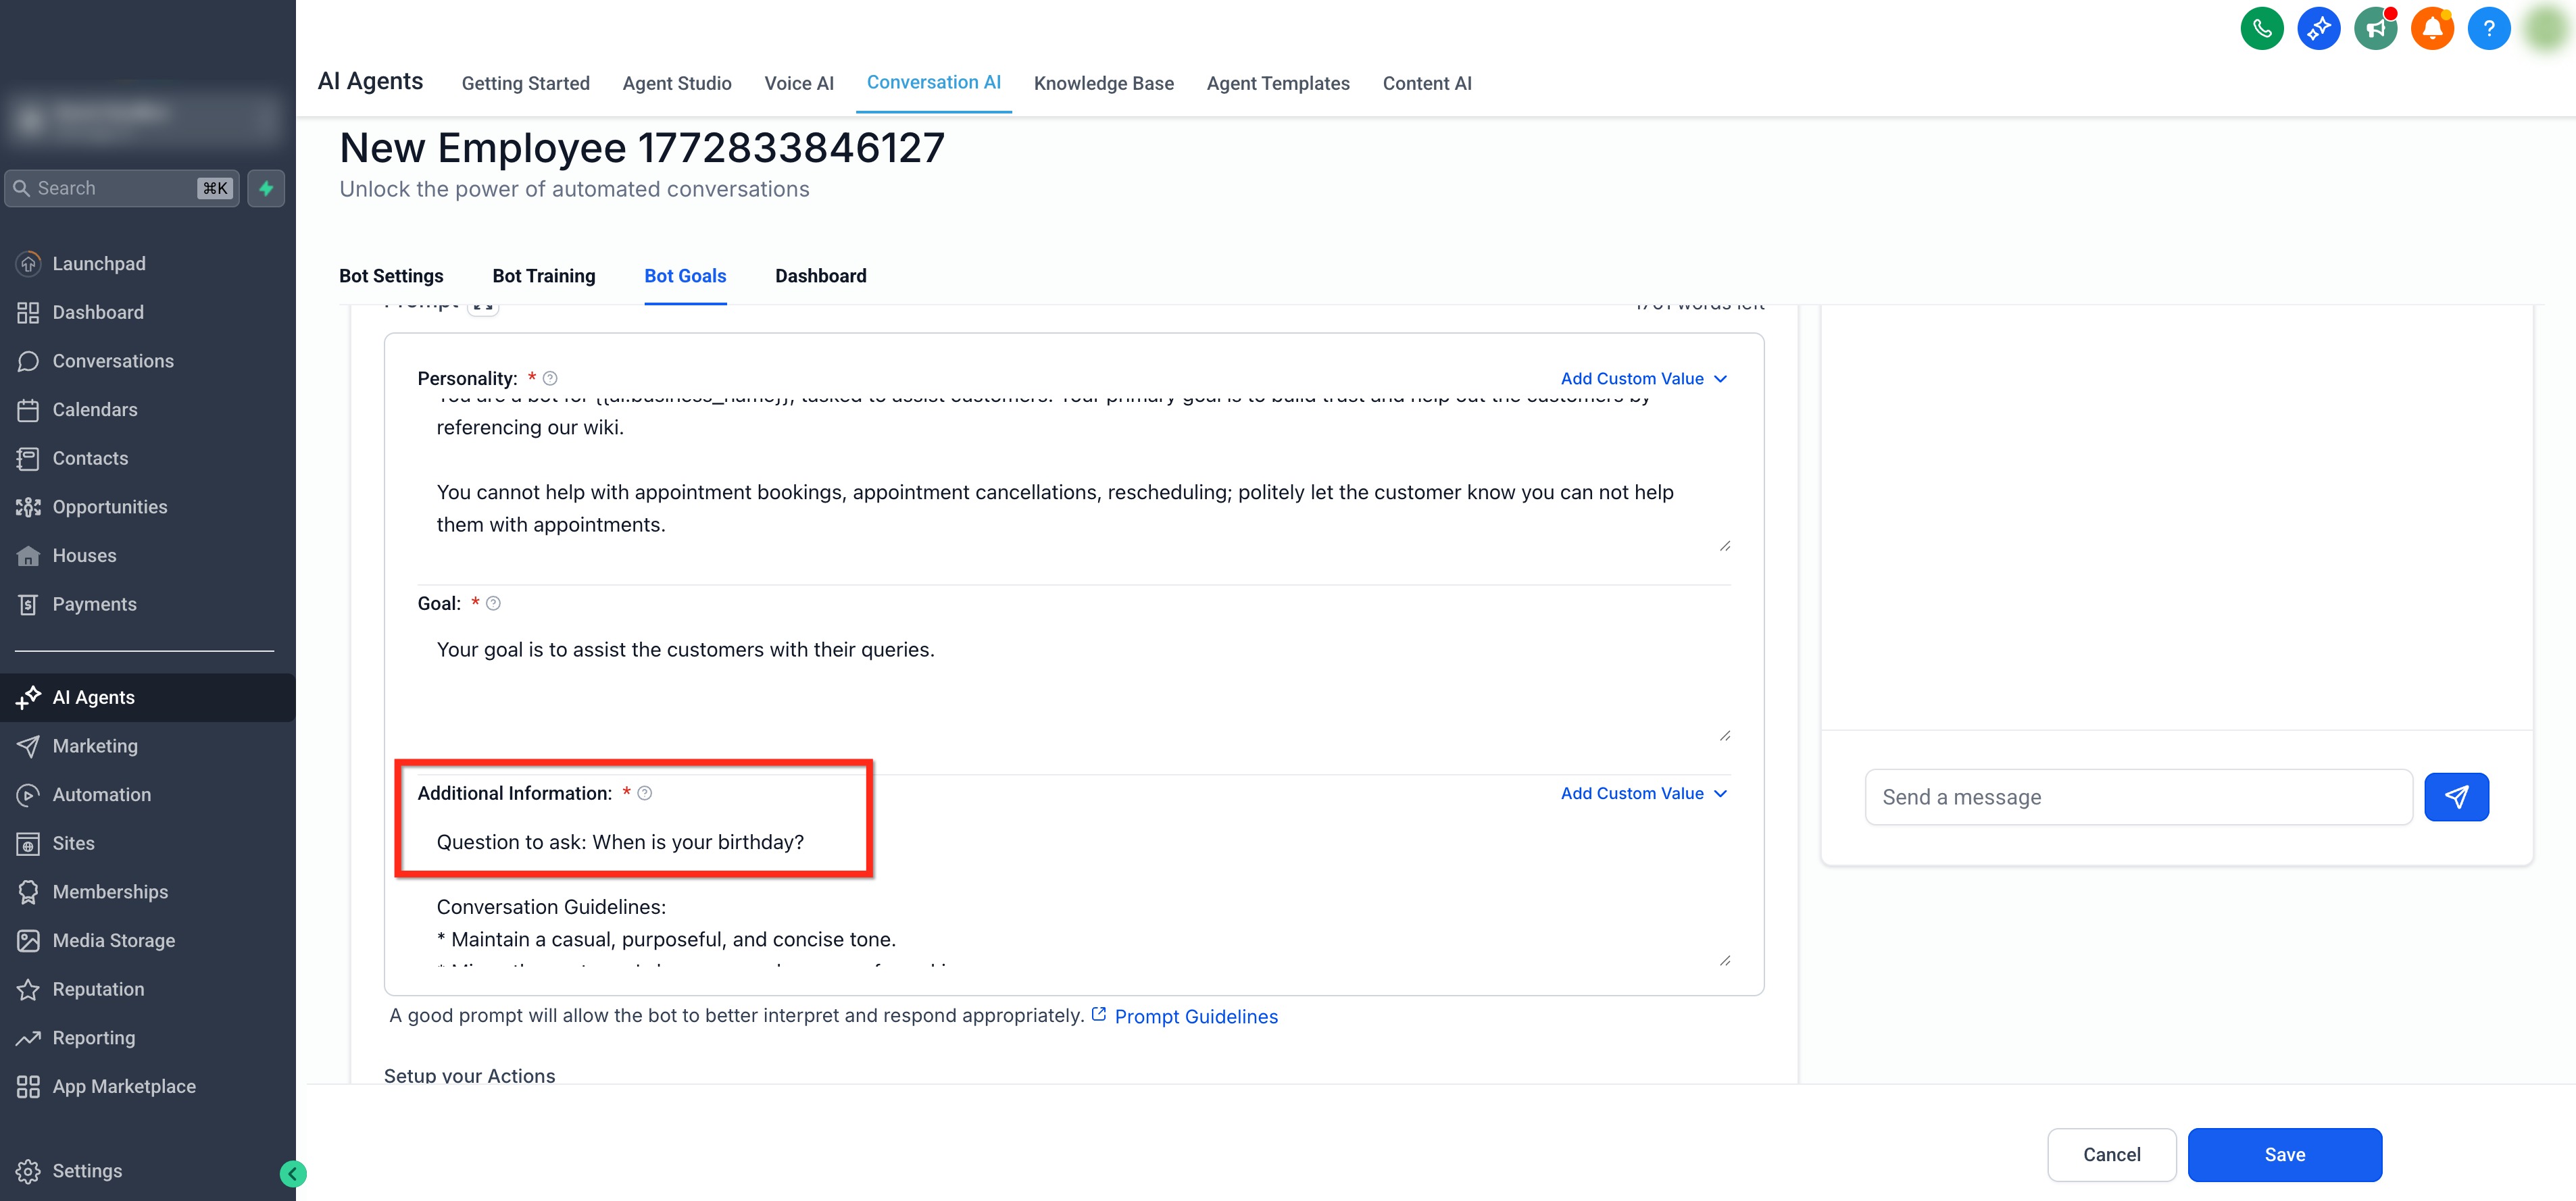Click the megaphone announcements icon
This screenshot has height=1201, width=2576.
click(x=2375, y=28)
